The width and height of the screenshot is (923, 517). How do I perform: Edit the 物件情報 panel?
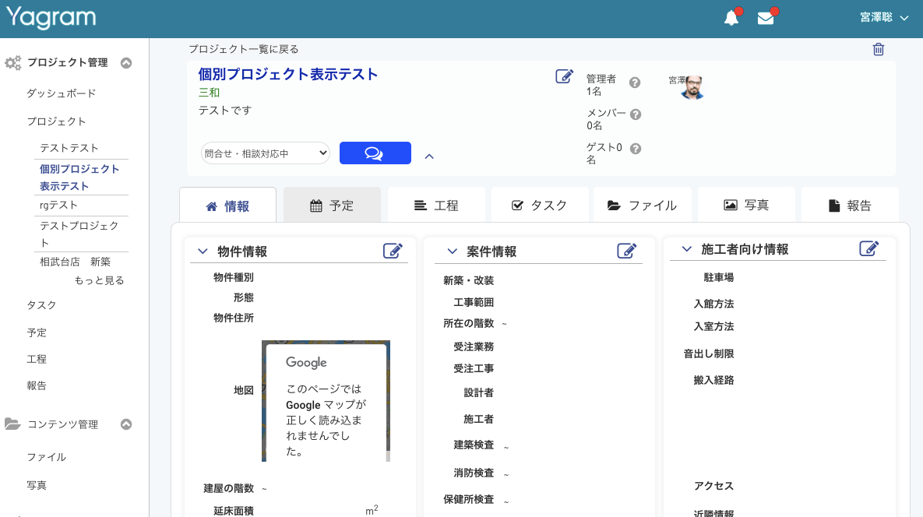click(x=393, y=251)
